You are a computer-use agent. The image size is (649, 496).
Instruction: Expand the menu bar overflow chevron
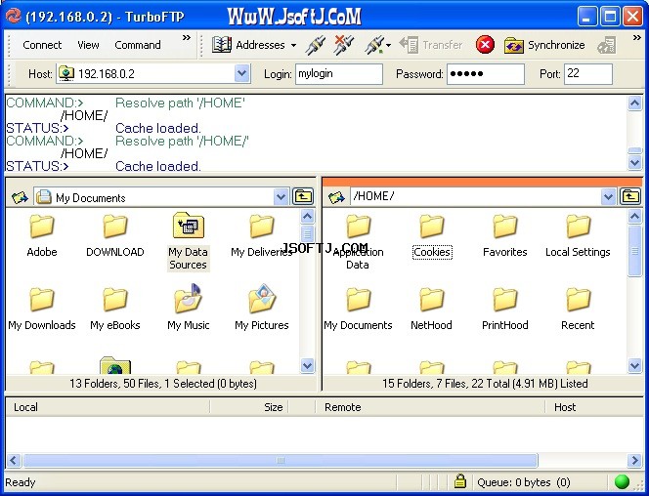(x=187, y=38)
